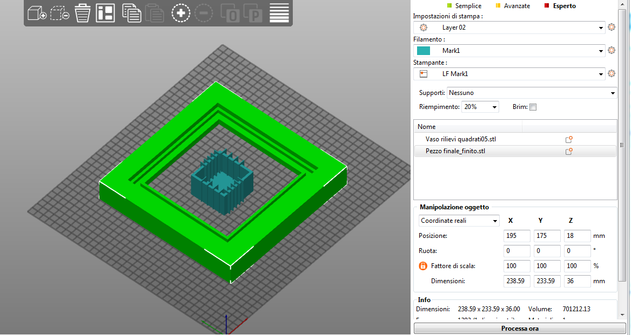Expand the Supporti dropdown
Viewport: 631px width, 335px height.
point(612,93)
